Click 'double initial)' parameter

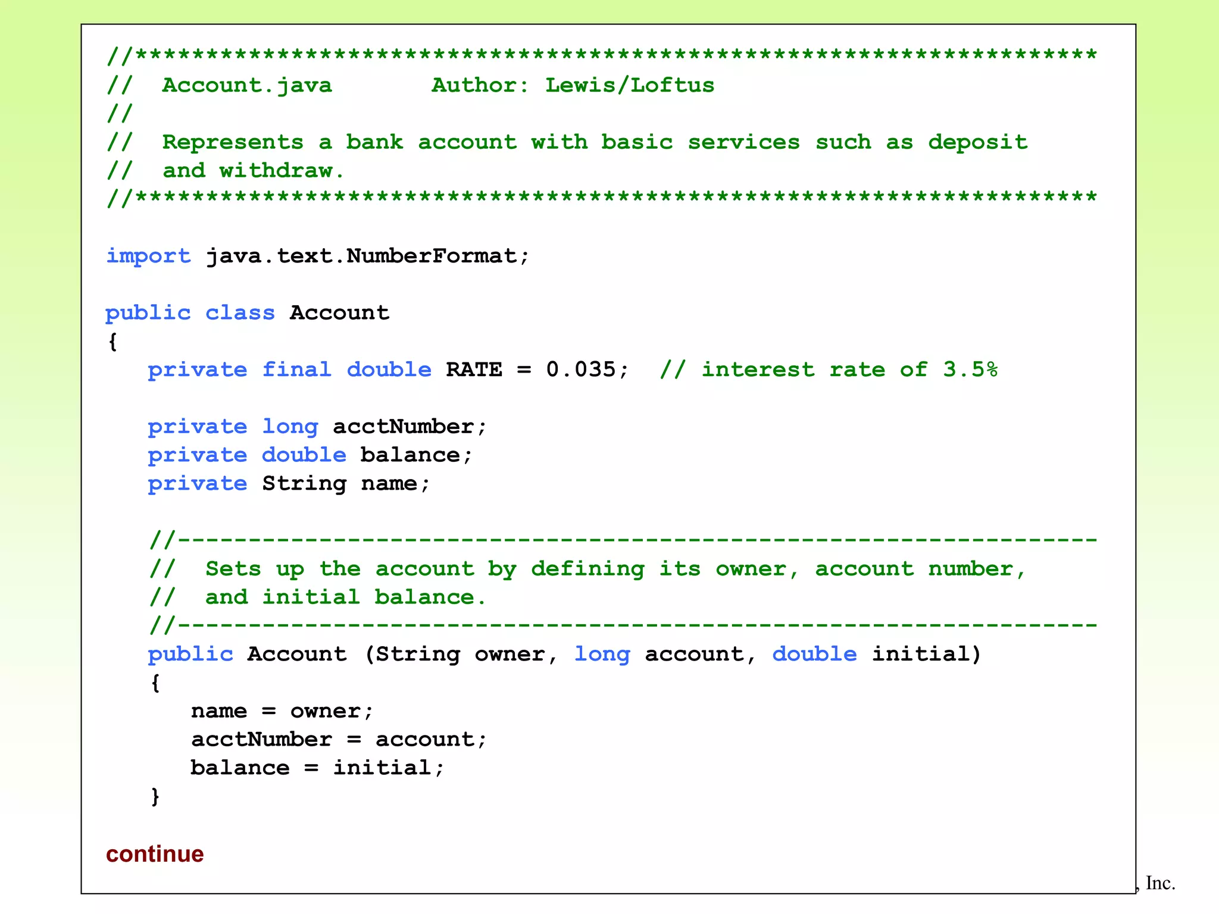click(x=876, y=654)
